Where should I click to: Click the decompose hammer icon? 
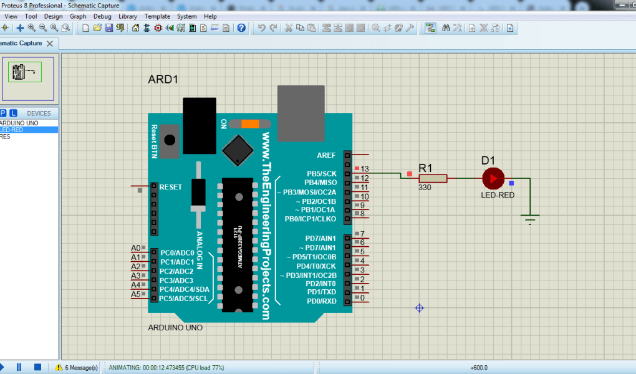click(410, 28)
